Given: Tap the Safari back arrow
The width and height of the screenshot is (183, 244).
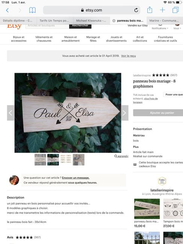Looking at the screenshot, I should (x=7, y=10).
